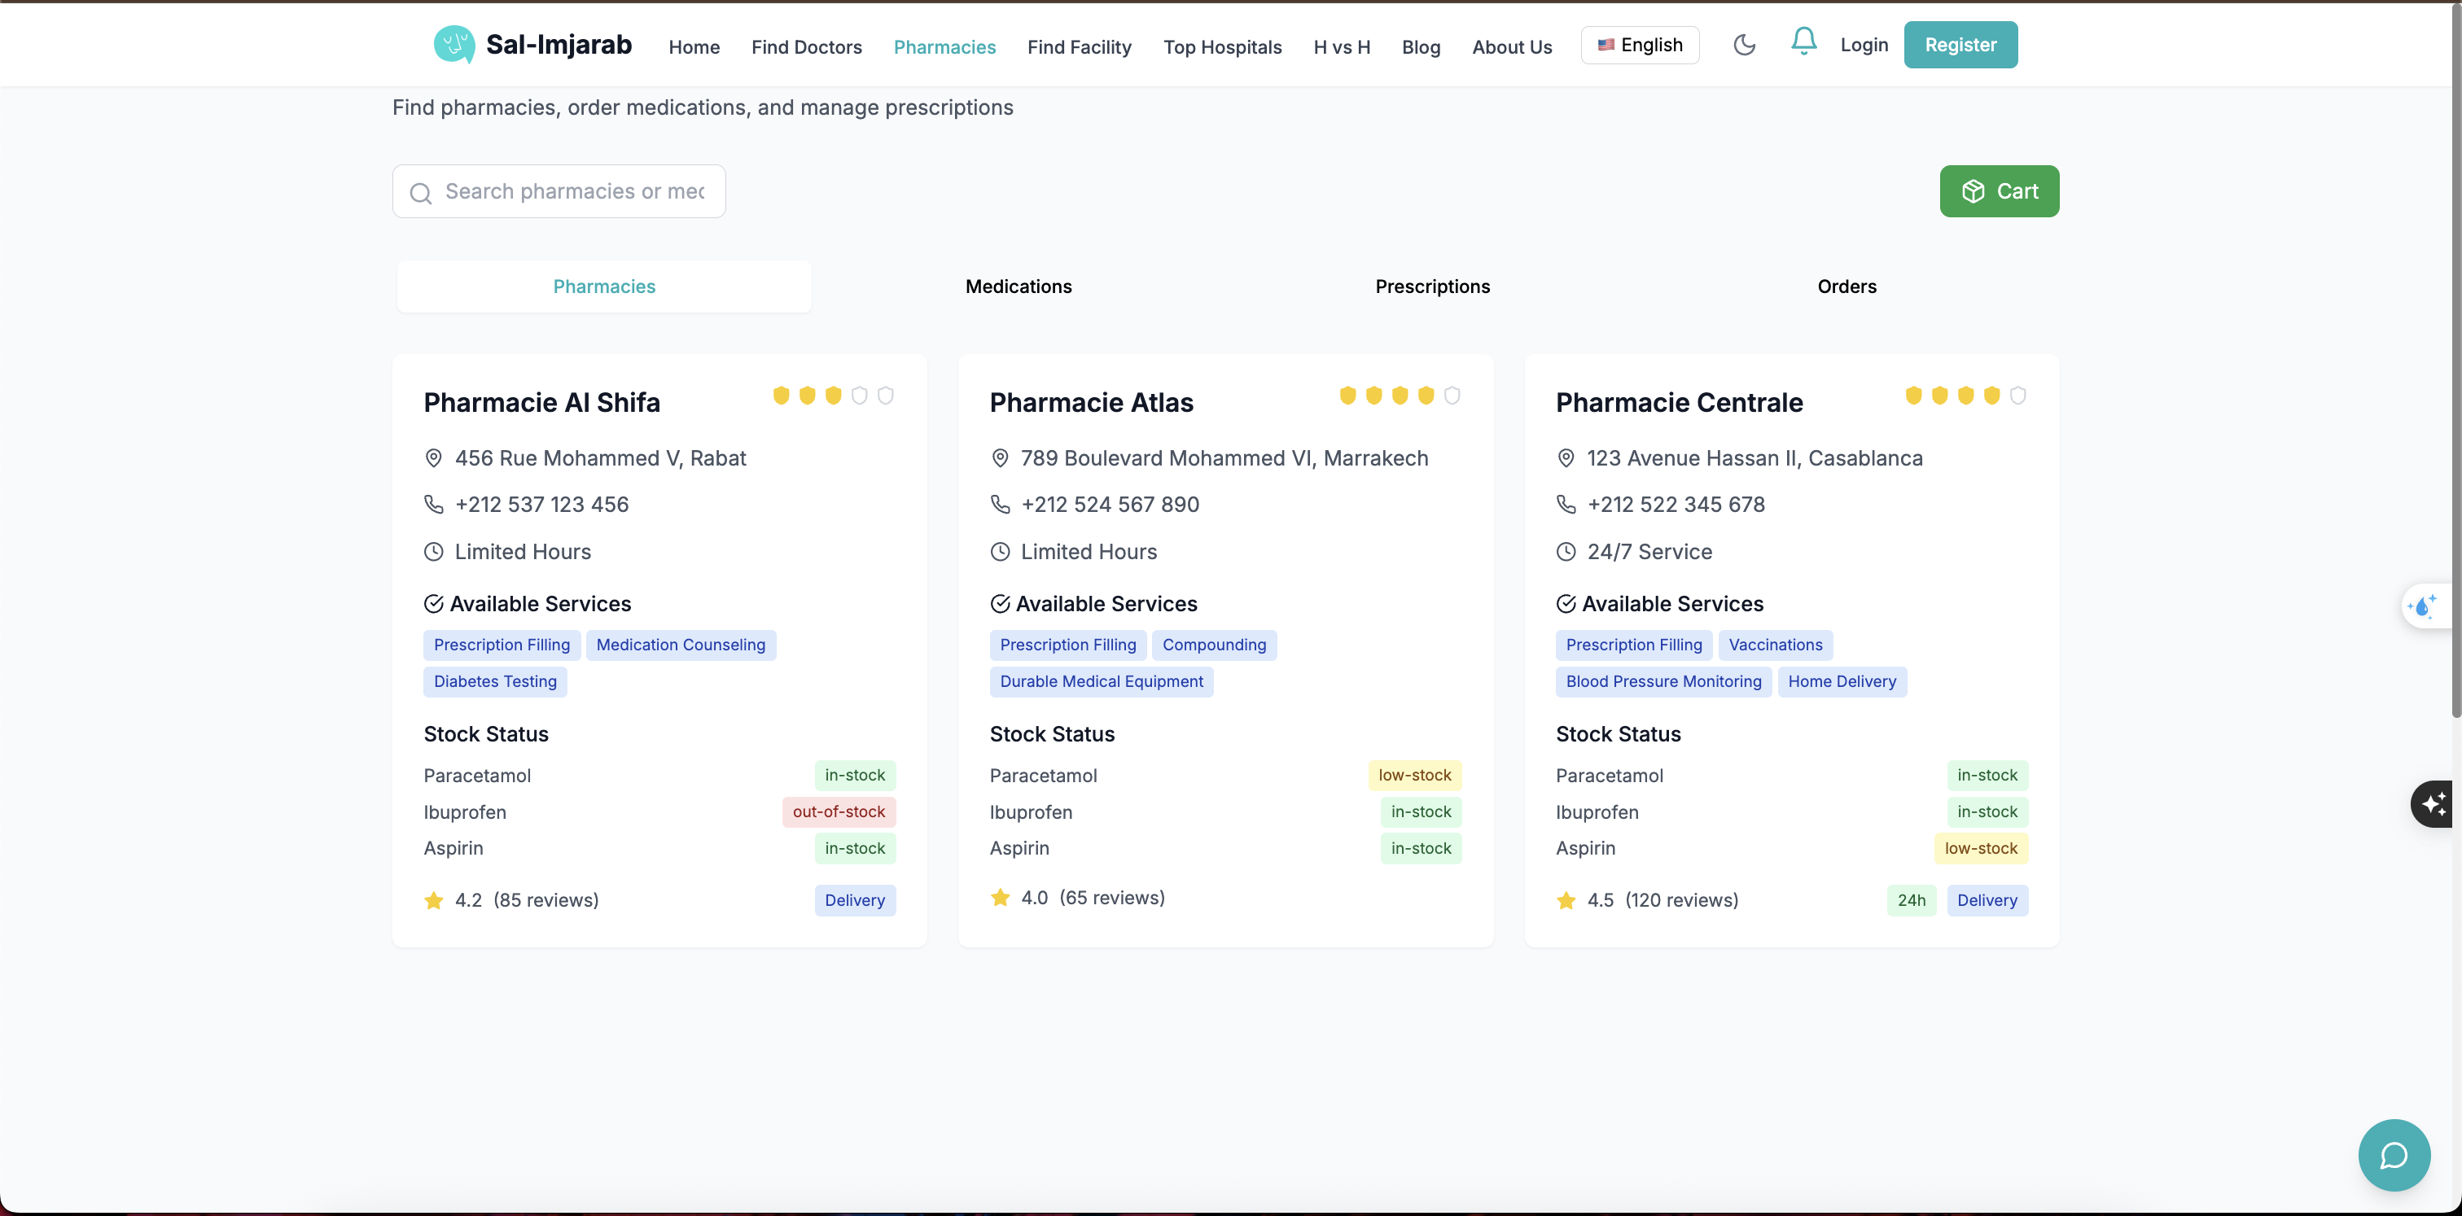Click the sparkle AI assistant icon
Screen dimensions: 2462x1216
click(2434, 803)
